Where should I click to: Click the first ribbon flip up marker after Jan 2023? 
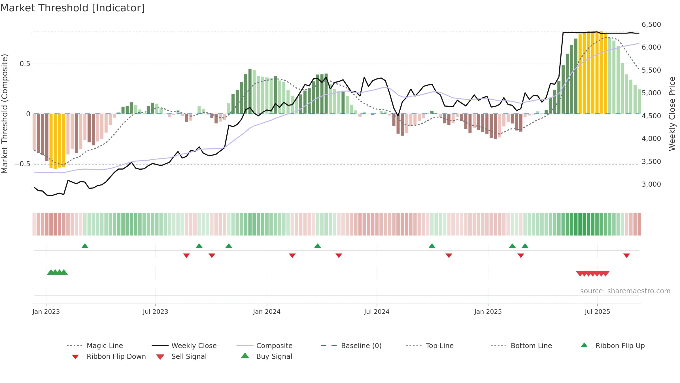85,246
